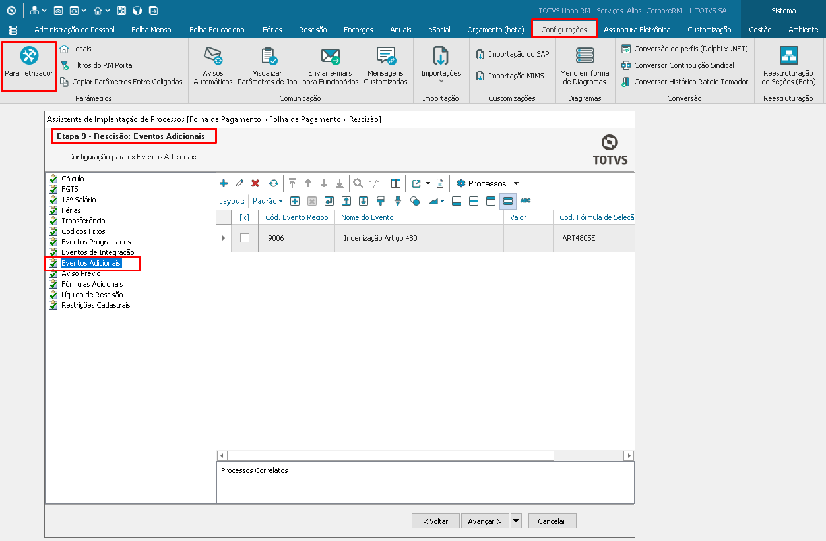Switch to the Folha Mensal tab

[x=152, y=30]
